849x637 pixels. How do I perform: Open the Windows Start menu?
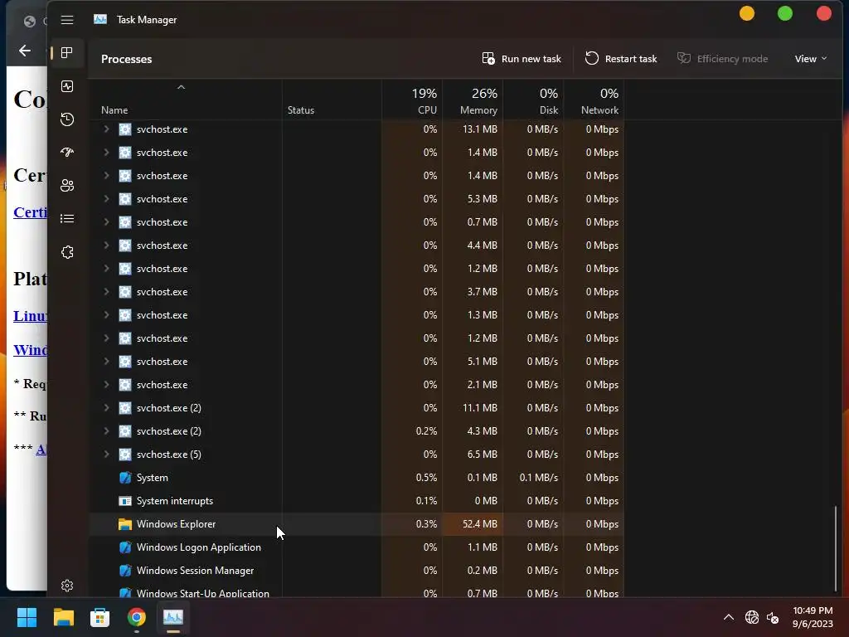[27, 617]
